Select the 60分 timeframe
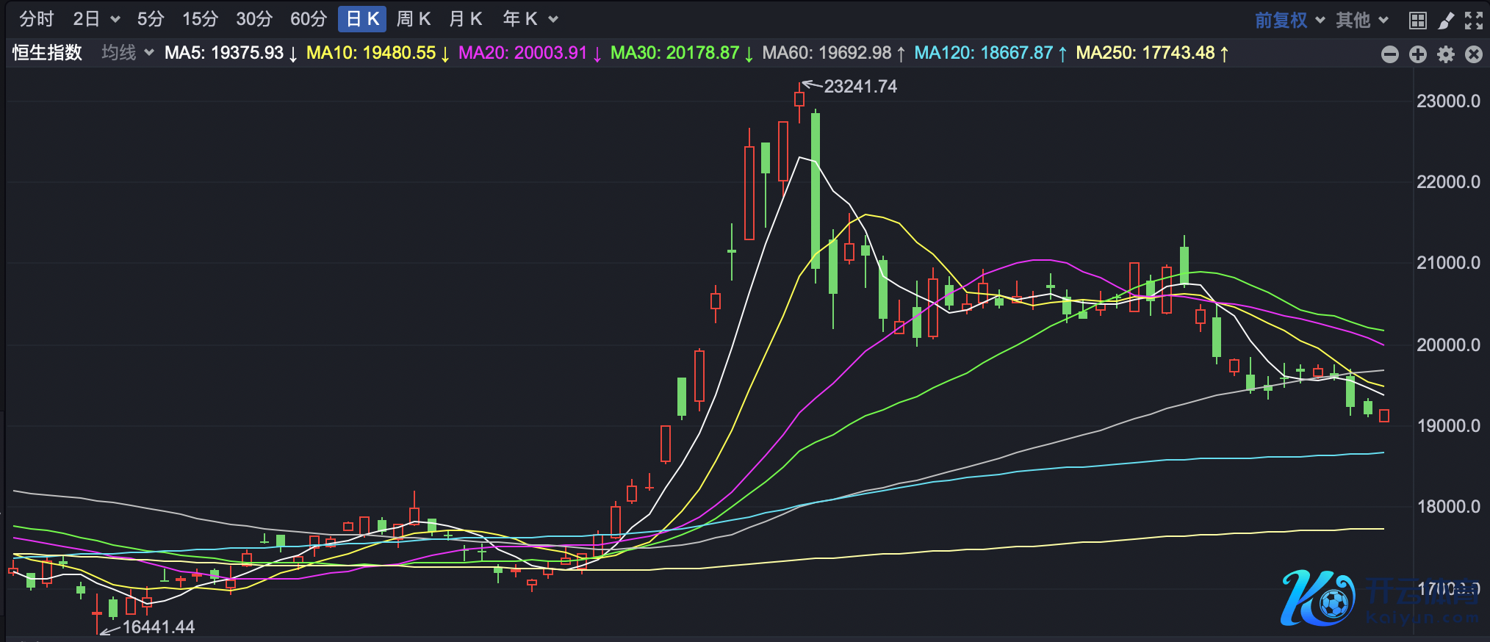Viewport: 1490px width, 642px height. click(308, 19)
